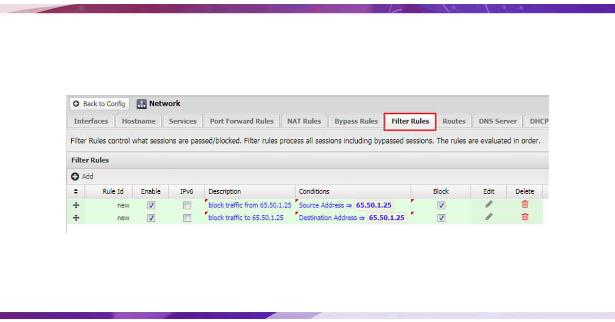Switch to the Hostname tab
Screen dimensions: 615x322
[139, 121]
